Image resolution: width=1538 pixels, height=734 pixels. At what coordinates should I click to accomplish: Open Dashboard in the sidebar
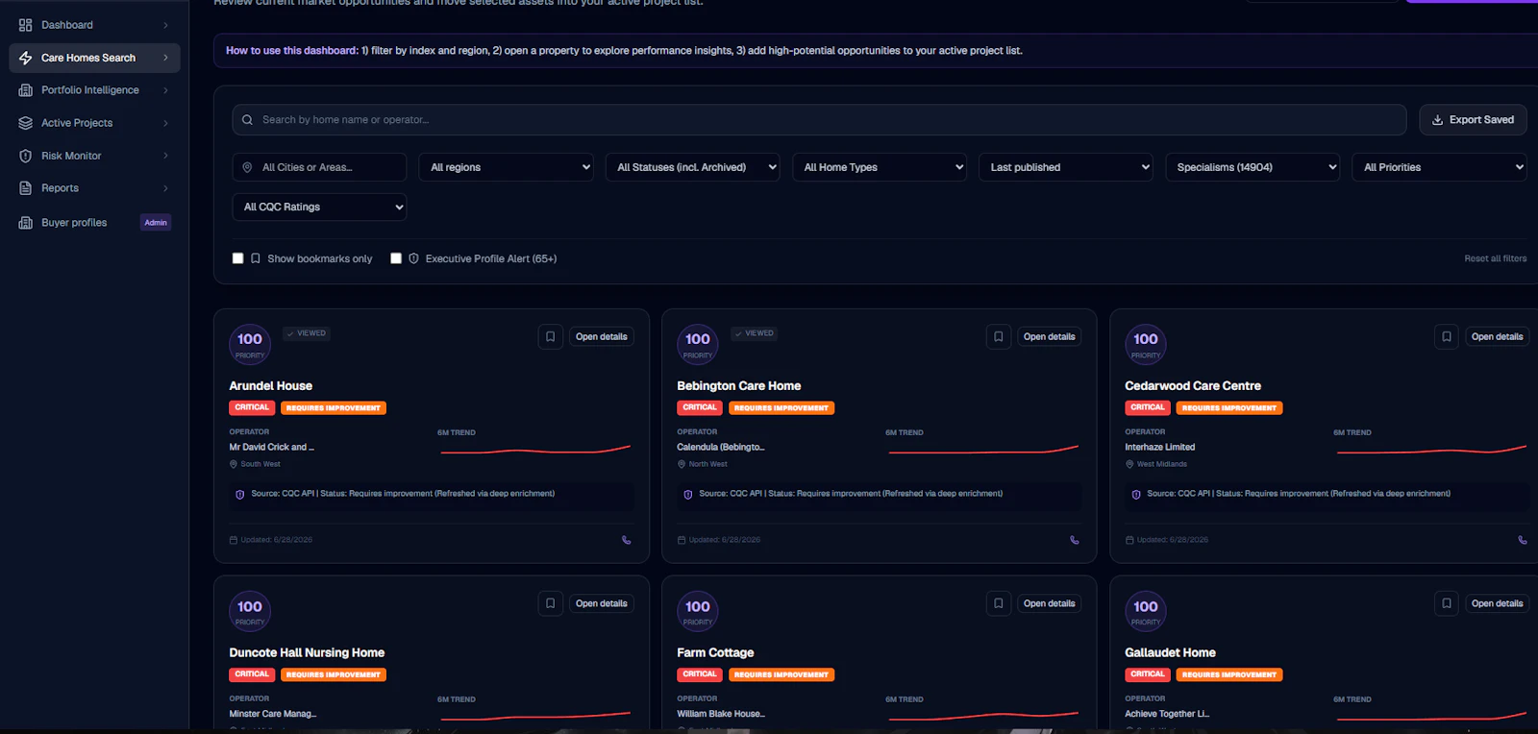coord(94,25)
